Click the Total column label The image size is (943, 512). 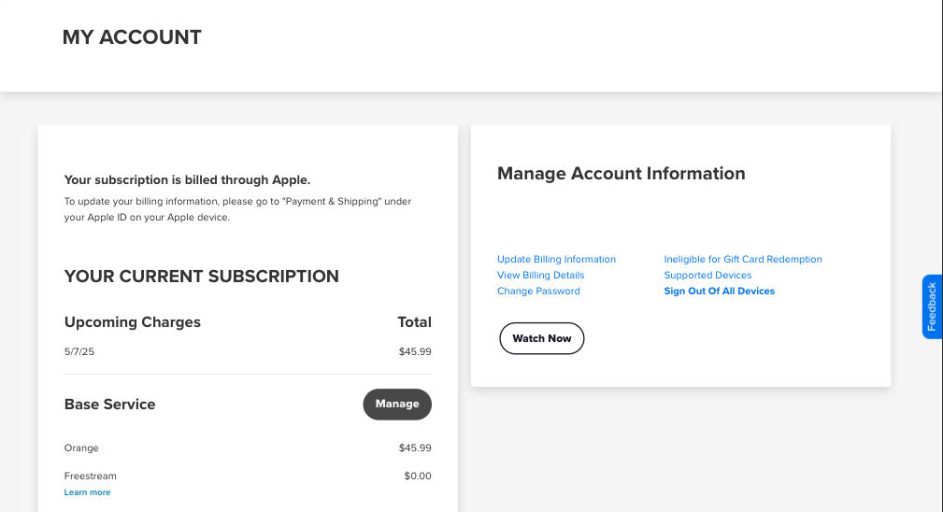coord(414,322)
